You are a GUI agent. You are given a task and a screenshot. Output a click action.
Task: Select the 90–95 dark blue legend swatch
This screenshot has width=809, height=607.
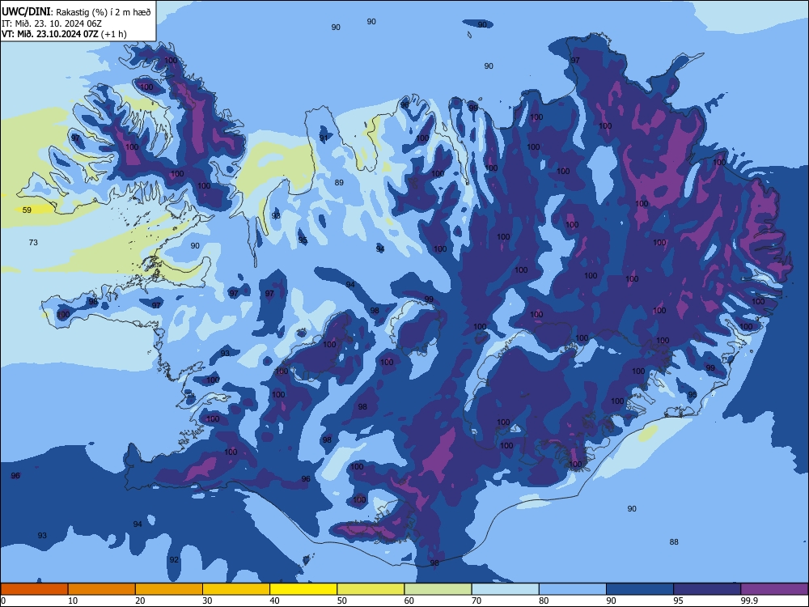pos(640,589)
